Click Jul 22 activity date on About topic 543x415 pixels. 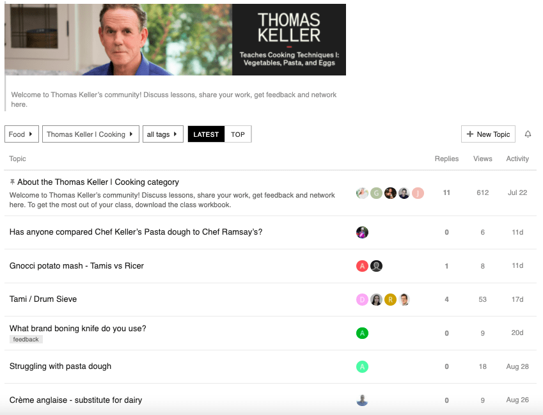[x=517, y=192]
